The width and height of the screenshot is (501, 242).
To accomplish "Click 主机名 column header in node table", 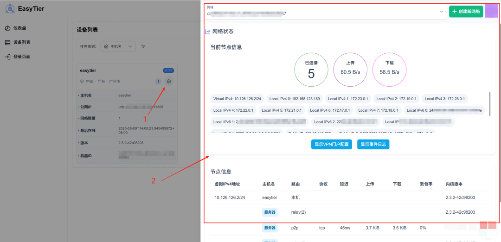I will (x=269, y=184).
